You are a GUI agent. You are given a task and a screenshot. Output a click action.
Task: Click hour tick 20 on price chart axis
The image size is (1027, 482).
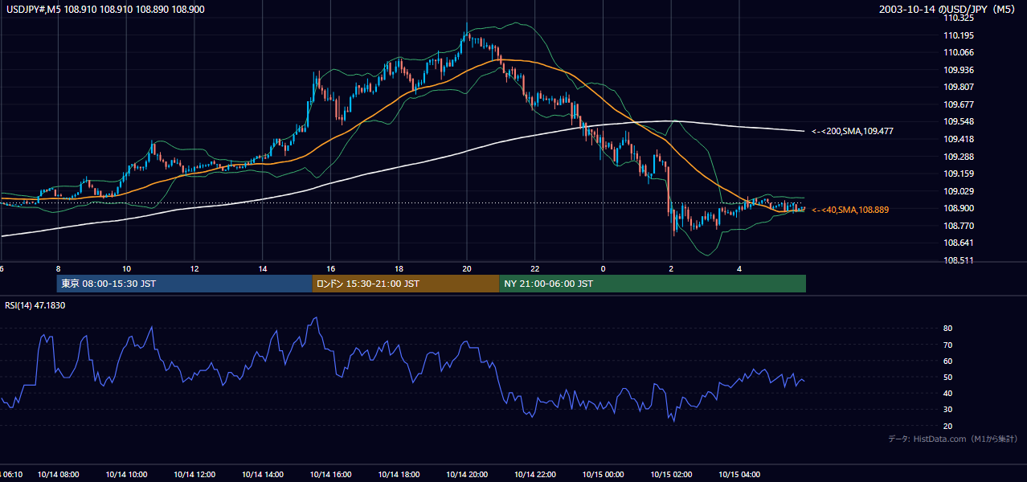pyautogui.click(x=467, y=269)
